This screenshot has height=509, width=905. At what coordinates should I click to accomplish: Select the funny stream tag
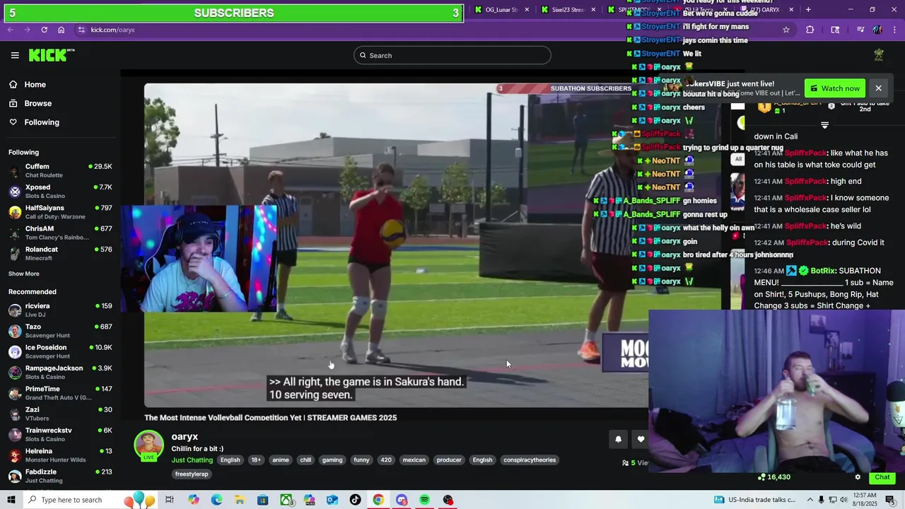tap(361, 460)
